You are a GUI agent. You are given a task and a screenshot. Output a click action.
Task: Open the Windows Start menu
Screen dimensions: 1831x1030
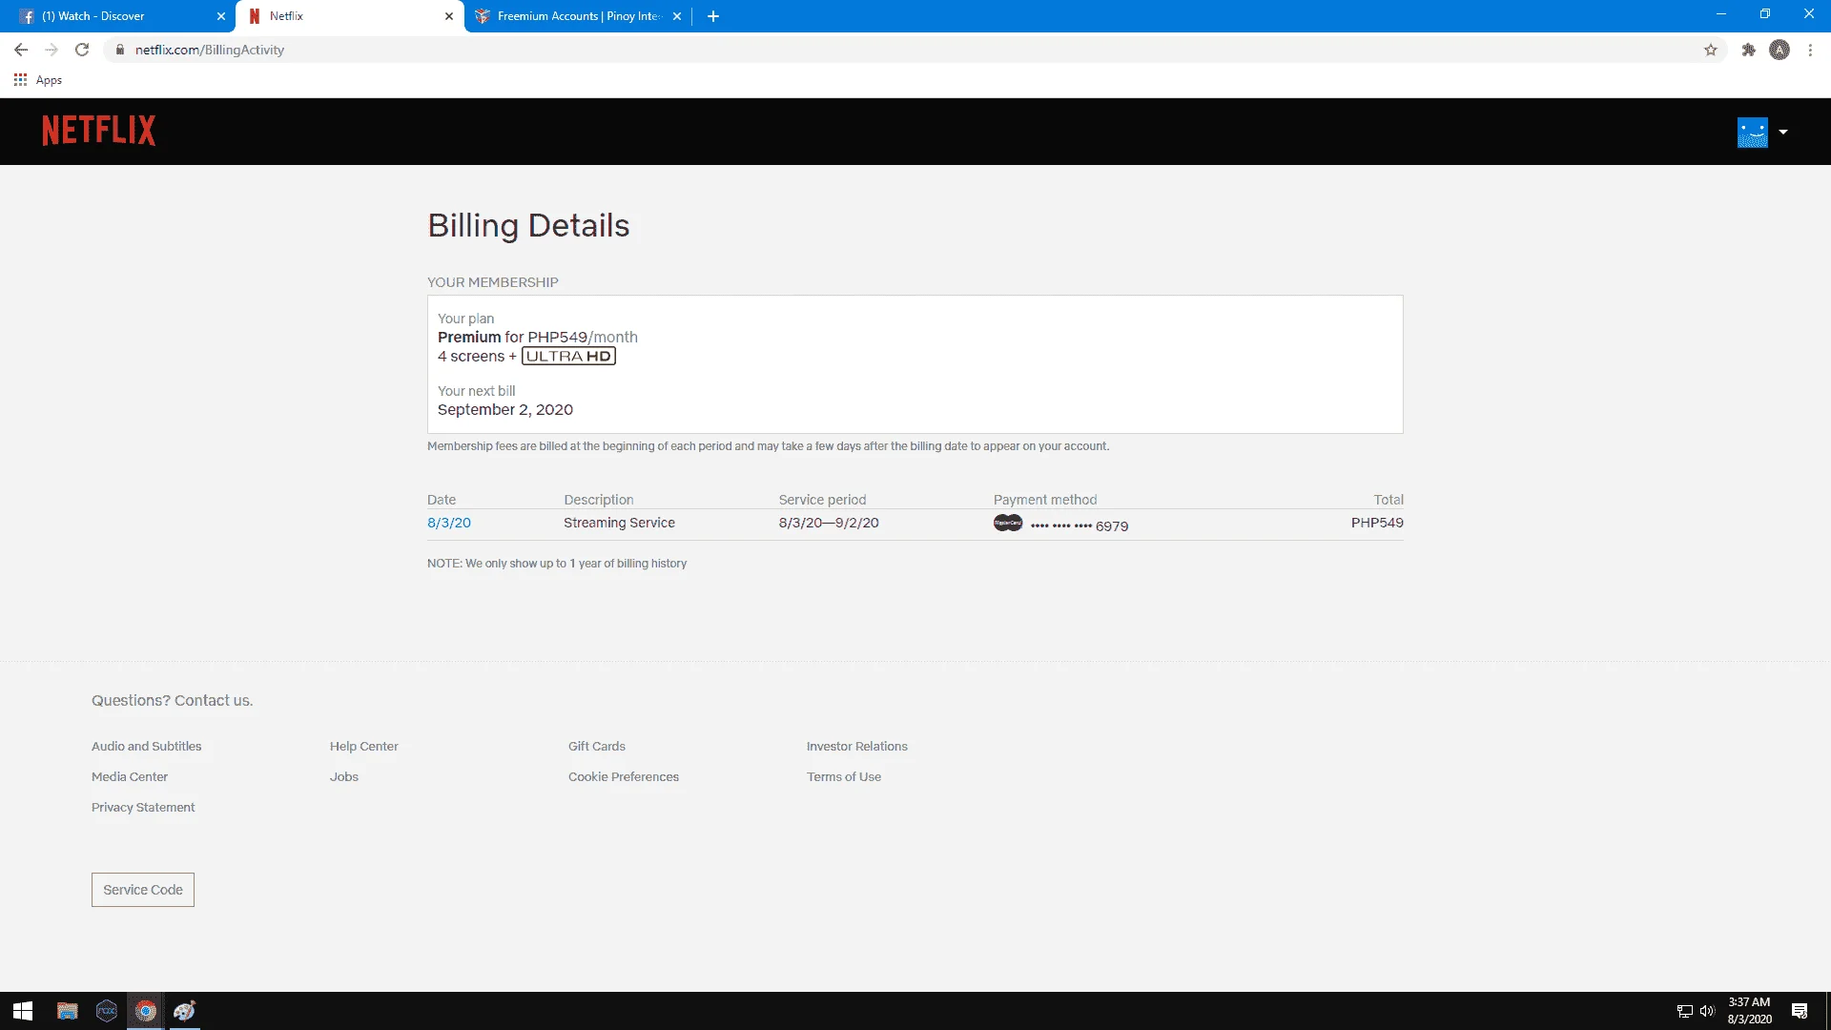[23, 1011]
